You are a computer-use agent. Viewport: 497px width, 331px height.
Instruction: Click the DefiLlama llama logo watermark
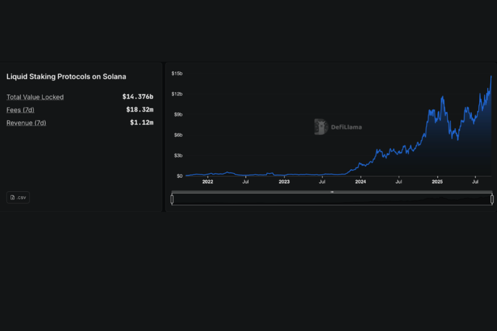click(321, 127)
